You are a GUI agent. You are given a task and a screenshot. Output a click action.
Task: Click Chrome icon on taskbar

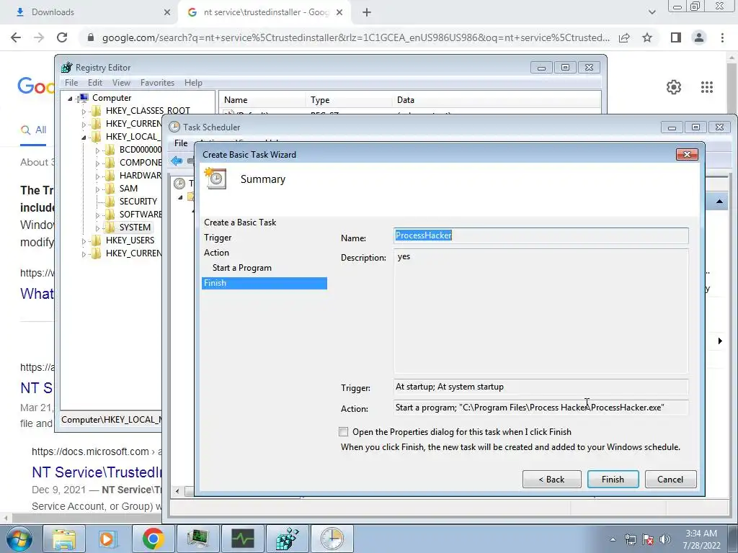[x=153, y=539]
